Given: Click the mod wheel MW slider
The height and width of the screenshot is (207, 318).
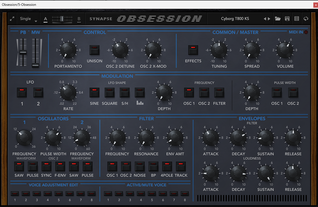Looking at the screenshot, I should 35,65.
